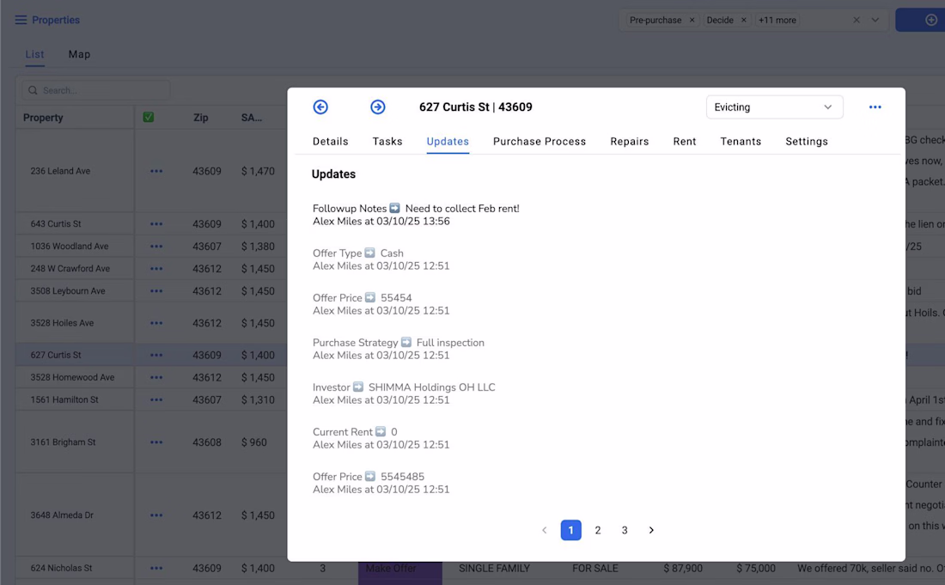The height and width of the screenshot is (585, 945).
Task: Open row actions for 1561 Hamilton St
Action: [156, 399]
